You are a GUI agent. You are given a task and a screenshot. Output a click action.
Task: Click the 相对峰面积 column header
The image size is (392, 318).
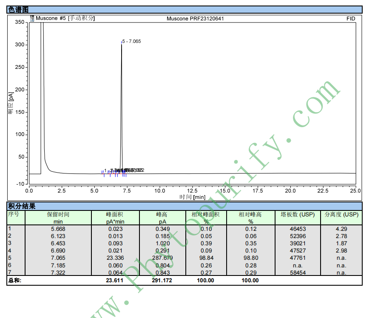[x=206, y=215]
